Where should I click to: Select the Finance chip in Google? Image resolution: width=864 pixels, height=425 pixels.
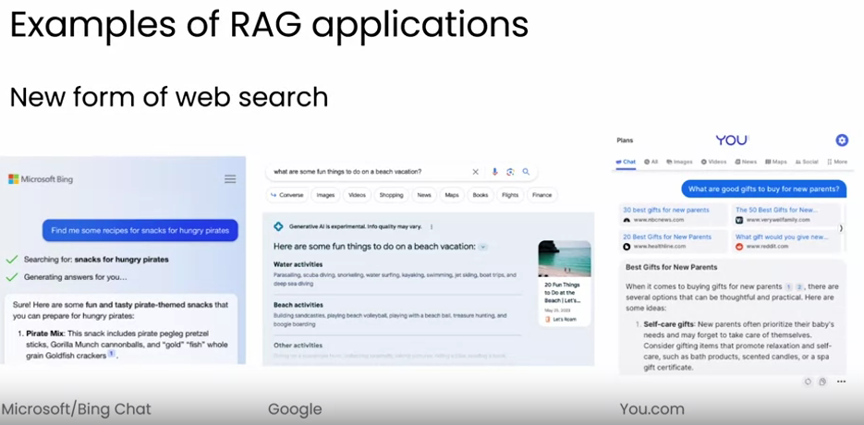(542, 195)
